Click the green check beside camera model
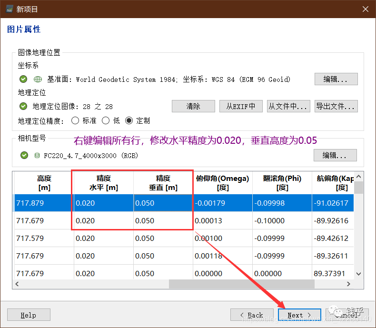Screen dimensions: 376x328 pos(24,156)
